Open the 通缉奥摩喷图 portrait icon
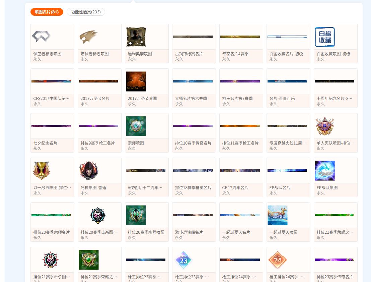371x282 pixels. pos(136,37)
